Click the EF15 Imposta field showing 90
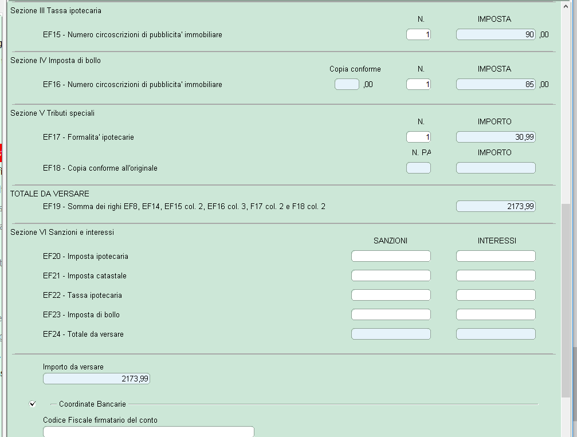Viewport: 577px width, 437px height. 496,34
